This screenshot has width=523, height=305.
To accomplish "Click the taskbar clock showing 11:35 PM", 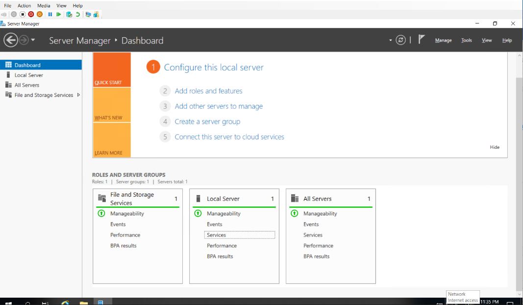I will pyautogui.click(x=489, y=302).
